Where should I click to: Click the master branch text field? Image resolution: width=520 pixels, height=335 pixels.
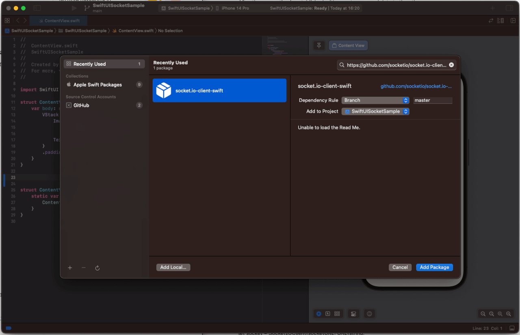pyautogui.click(x=433, y=100)
